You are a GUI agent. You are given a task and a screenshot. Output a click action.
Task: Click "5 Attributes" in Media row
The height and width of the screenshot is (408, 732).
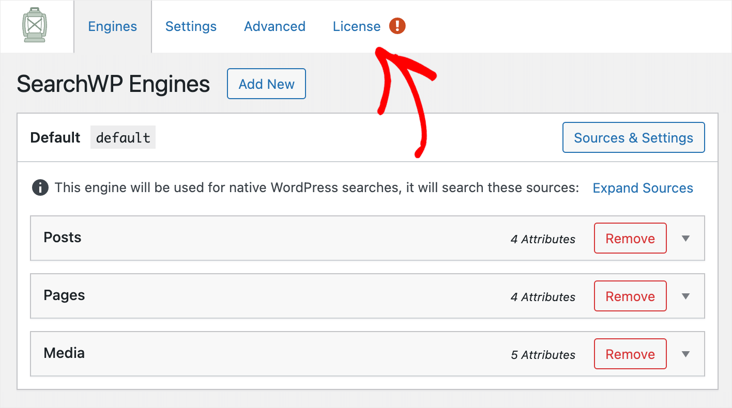pos(543,355)
